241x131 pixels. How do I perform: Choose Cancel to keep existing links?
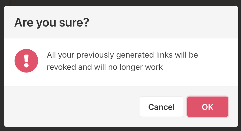162,107
